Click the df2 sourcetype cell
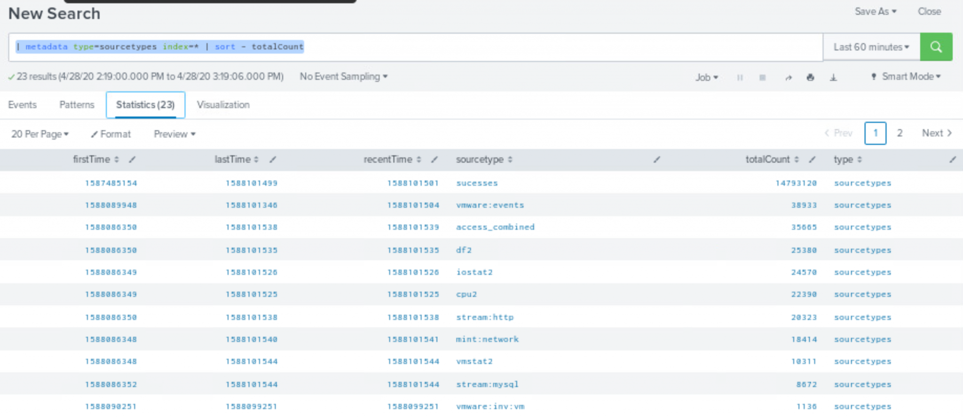The height and width of the screenshot is (417, 963). tap(464, 250)
